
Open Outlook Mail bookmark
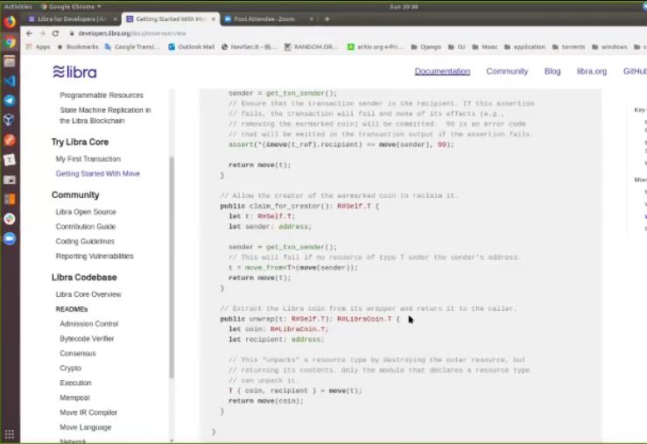tap(192, 47)
